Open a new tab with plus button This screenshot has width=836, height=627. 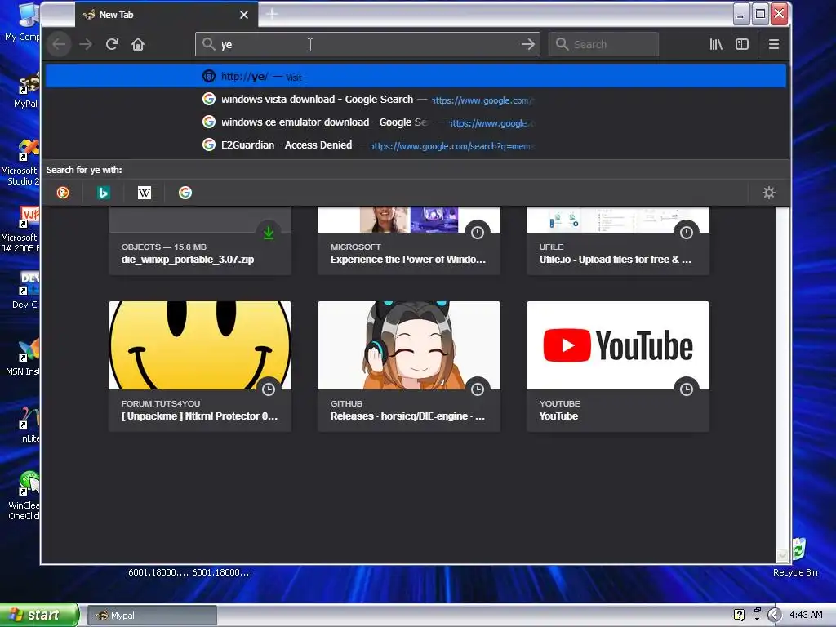272,15
